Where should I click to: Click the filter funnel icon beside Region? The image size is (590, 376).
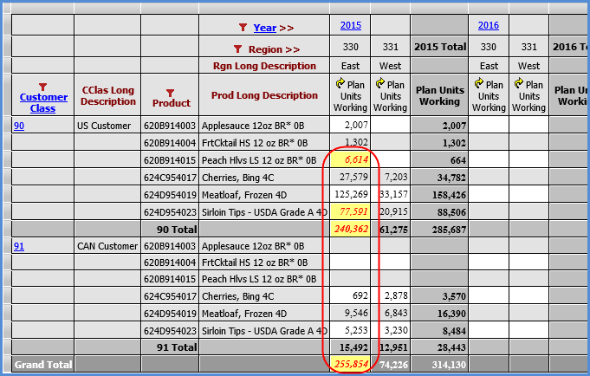pos(237,49)
